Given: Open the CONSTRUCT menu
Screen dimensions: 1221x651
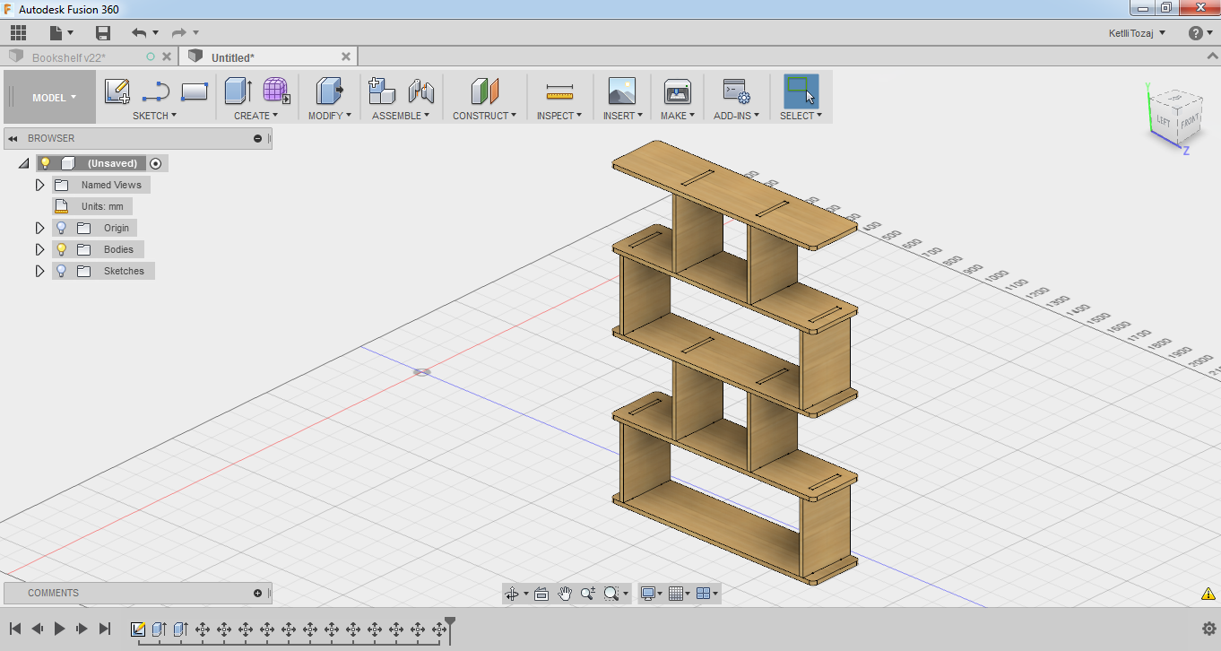Looking at the screenshot, I should [x=484, y=116].
